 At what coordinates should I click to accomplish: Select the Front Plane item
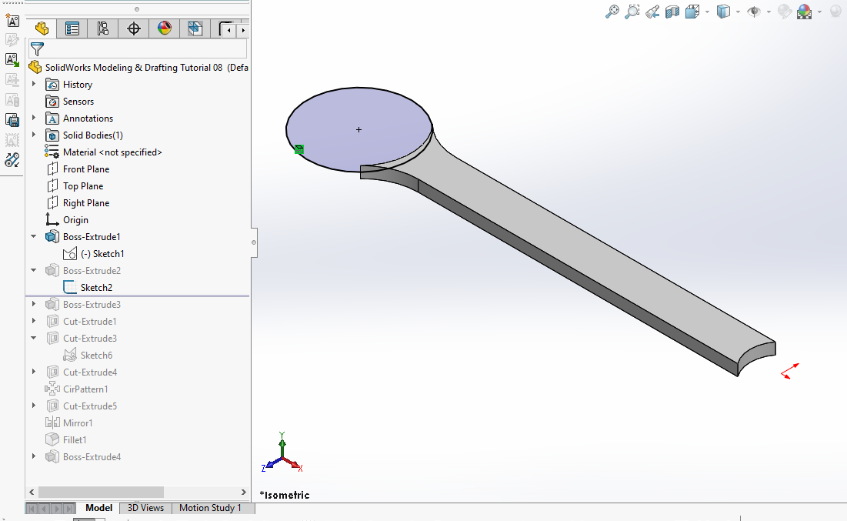tap(85, 169)
